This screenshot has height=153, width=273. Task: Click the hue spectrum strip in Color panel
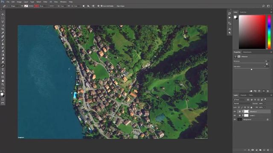click(269, 32)
